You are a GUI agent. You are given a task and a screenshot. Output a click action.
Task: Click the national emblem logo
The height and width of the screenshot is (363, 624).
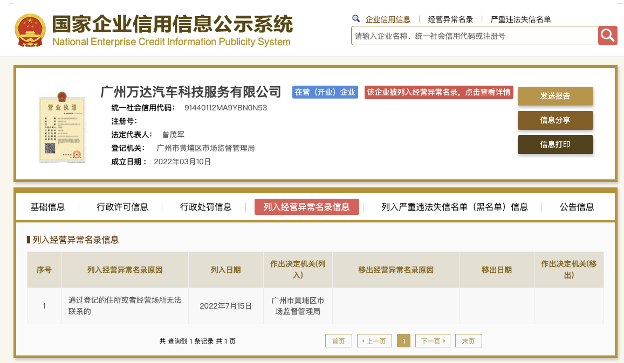click(30, 29)
